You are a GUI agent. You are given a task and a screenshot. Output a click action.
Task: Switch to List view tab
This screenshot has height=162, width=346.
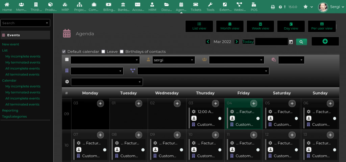(199, 26)
